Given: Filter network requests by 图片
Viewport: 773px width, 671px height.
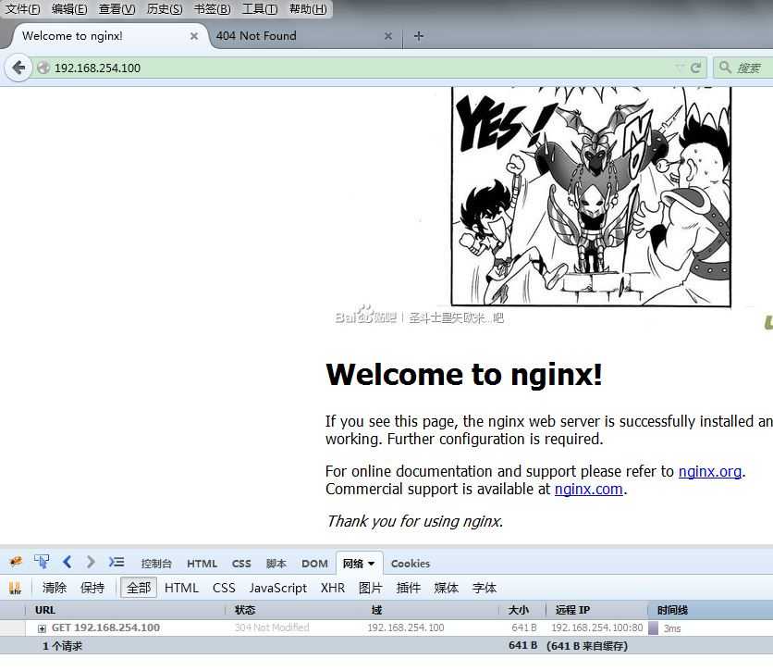Looking at the screenshot, I should (x=370, y=588).
